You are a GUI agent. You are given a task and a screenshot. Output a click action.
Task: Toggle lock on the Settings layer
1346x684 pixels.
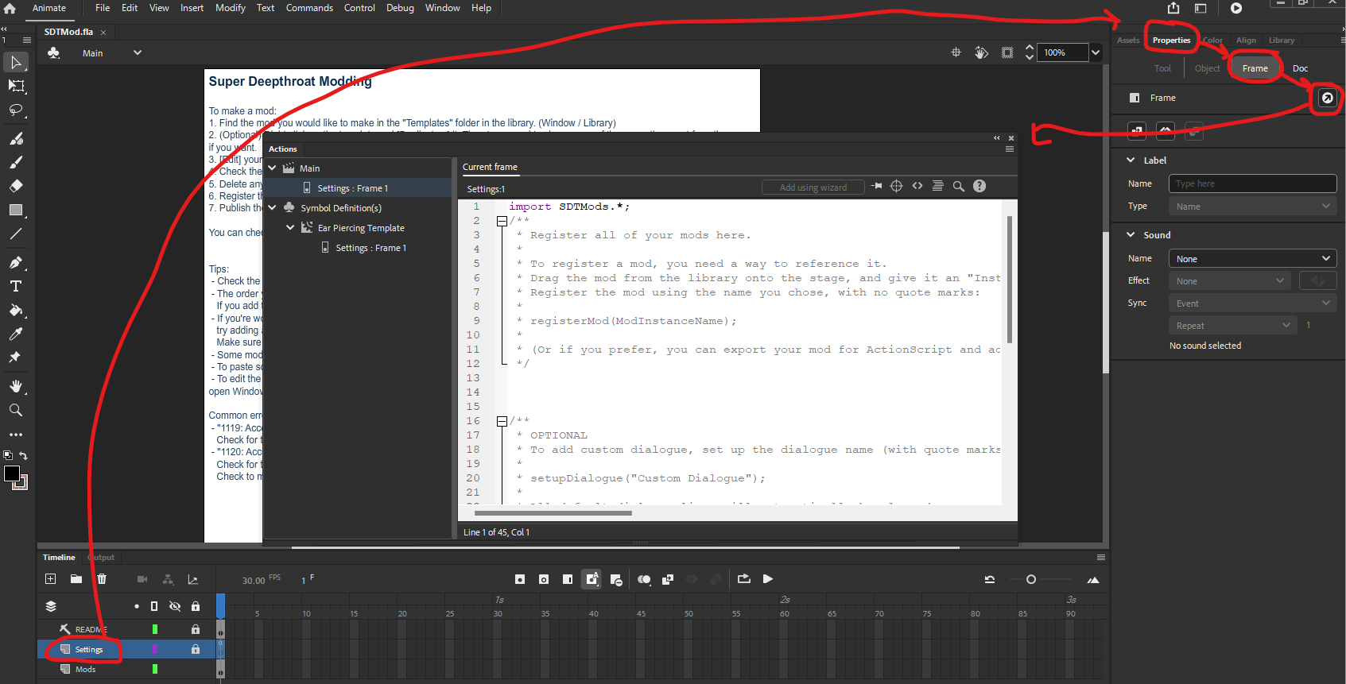click(x=196, y=649)
